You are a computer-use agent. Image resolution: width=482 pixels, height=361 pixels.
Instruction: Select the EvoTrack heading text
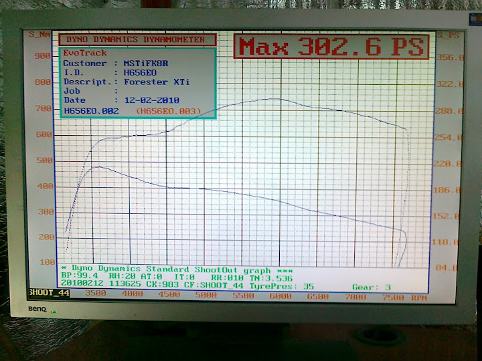[85, 53]
